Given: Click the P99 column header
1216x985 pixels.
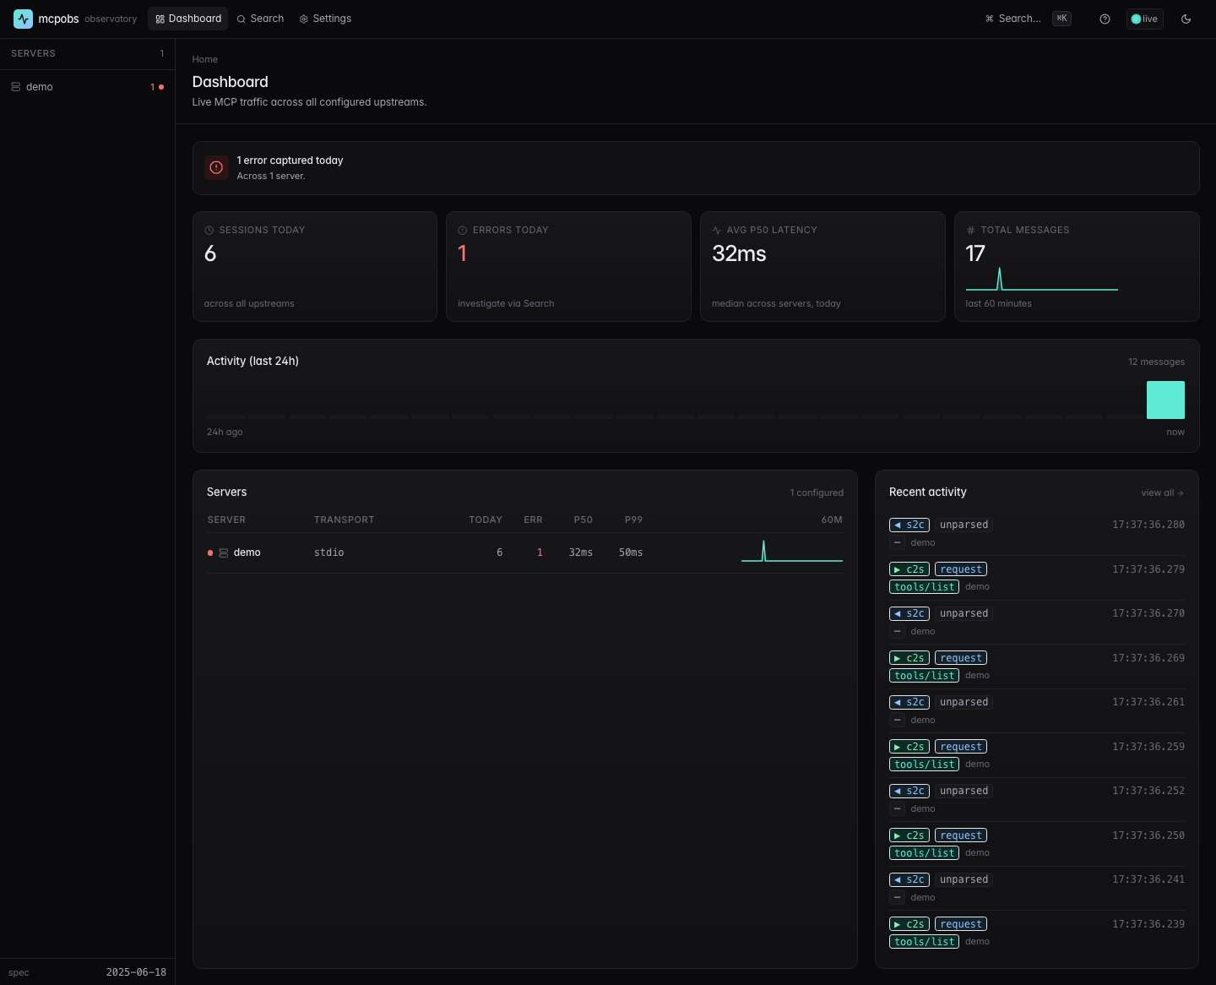Looking at the screenshot, I should (633, 520).
